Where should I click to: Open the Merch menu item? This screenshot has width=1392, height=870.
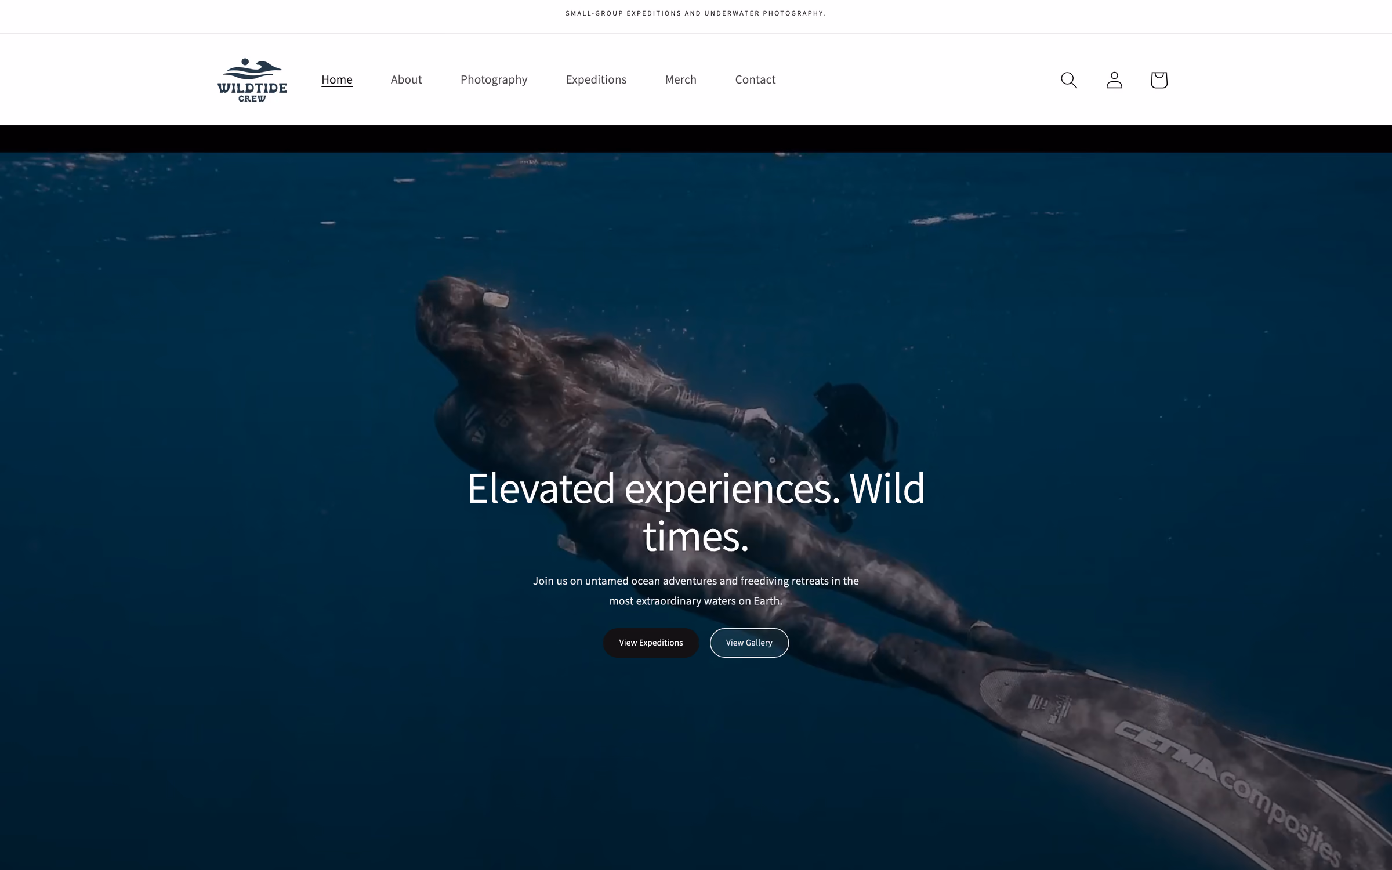[x=681, y=79]
